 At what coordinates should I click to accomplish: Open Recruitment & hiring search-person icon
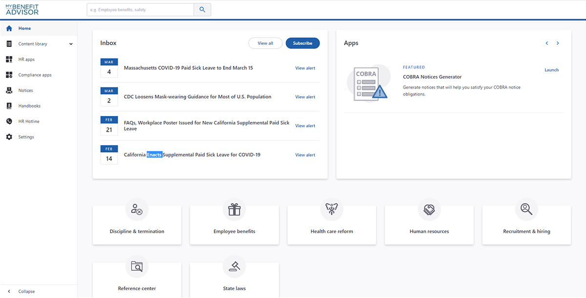click(x=526, y=210)
